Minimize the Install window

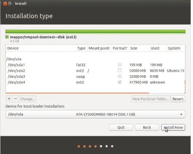pos(10,4)
